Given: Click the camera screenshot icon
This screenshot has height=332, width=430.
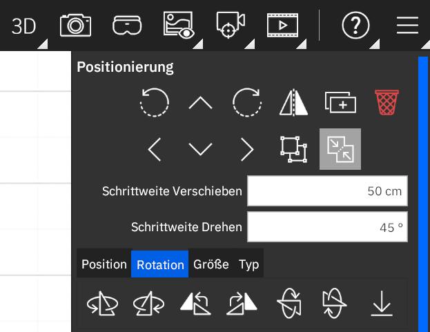Looking at the screenshot, I should coord(75,26).
